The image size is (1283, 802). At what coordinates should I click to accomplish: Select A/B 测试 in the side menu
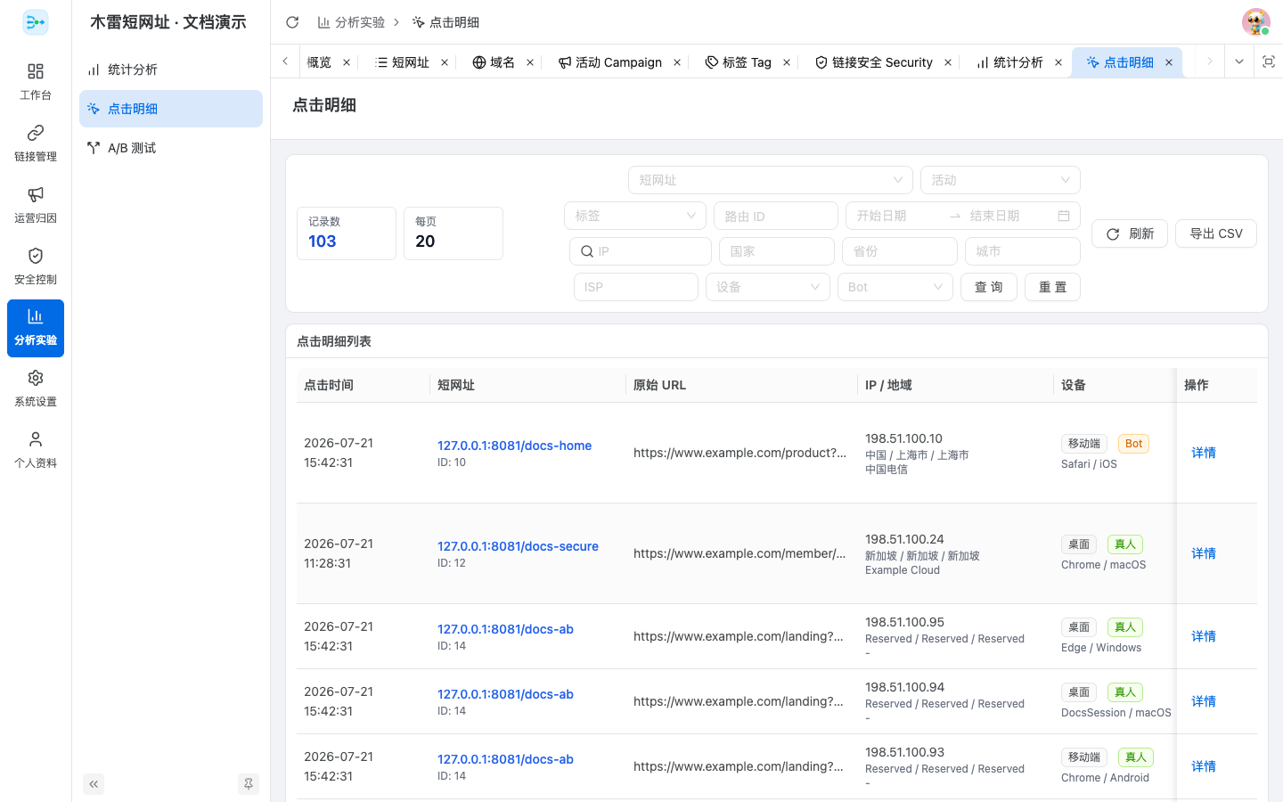click(x=171, y=148)
